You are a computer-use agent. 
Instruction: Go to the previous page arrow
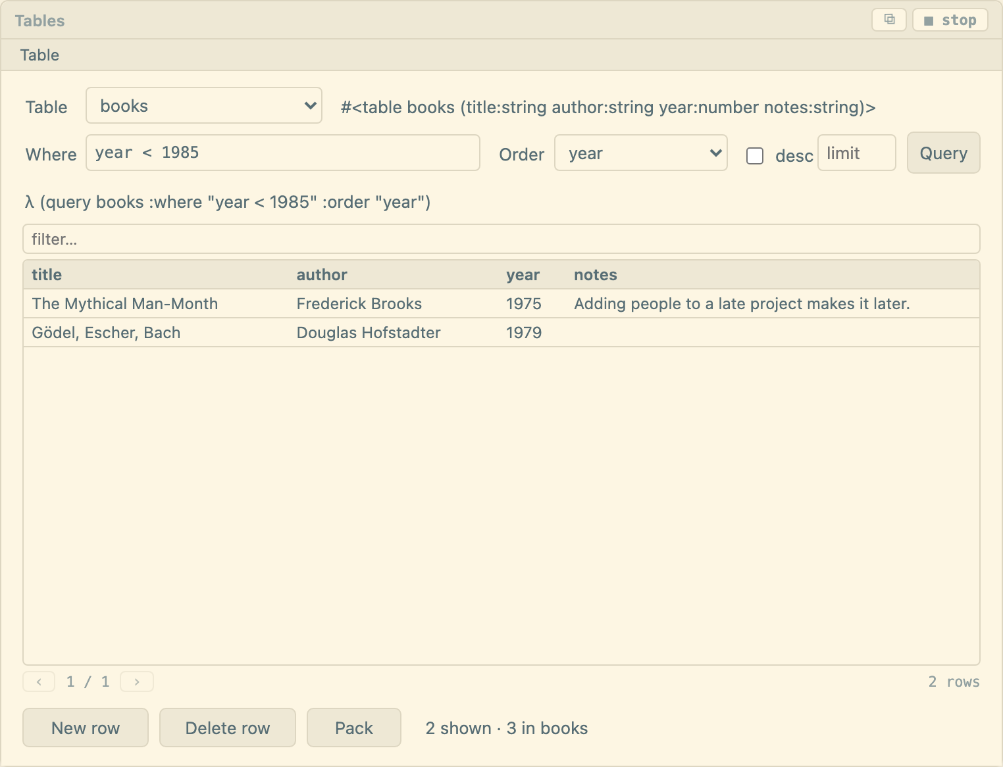click(39, 681)
